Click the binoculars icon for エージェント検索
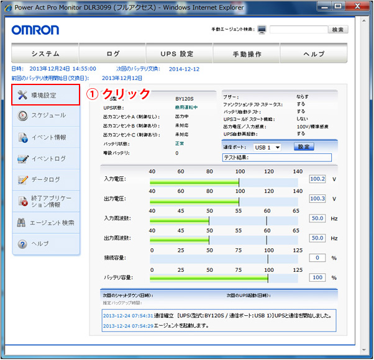374x360 pixels. pyautogui.click(x=22, y=222)
